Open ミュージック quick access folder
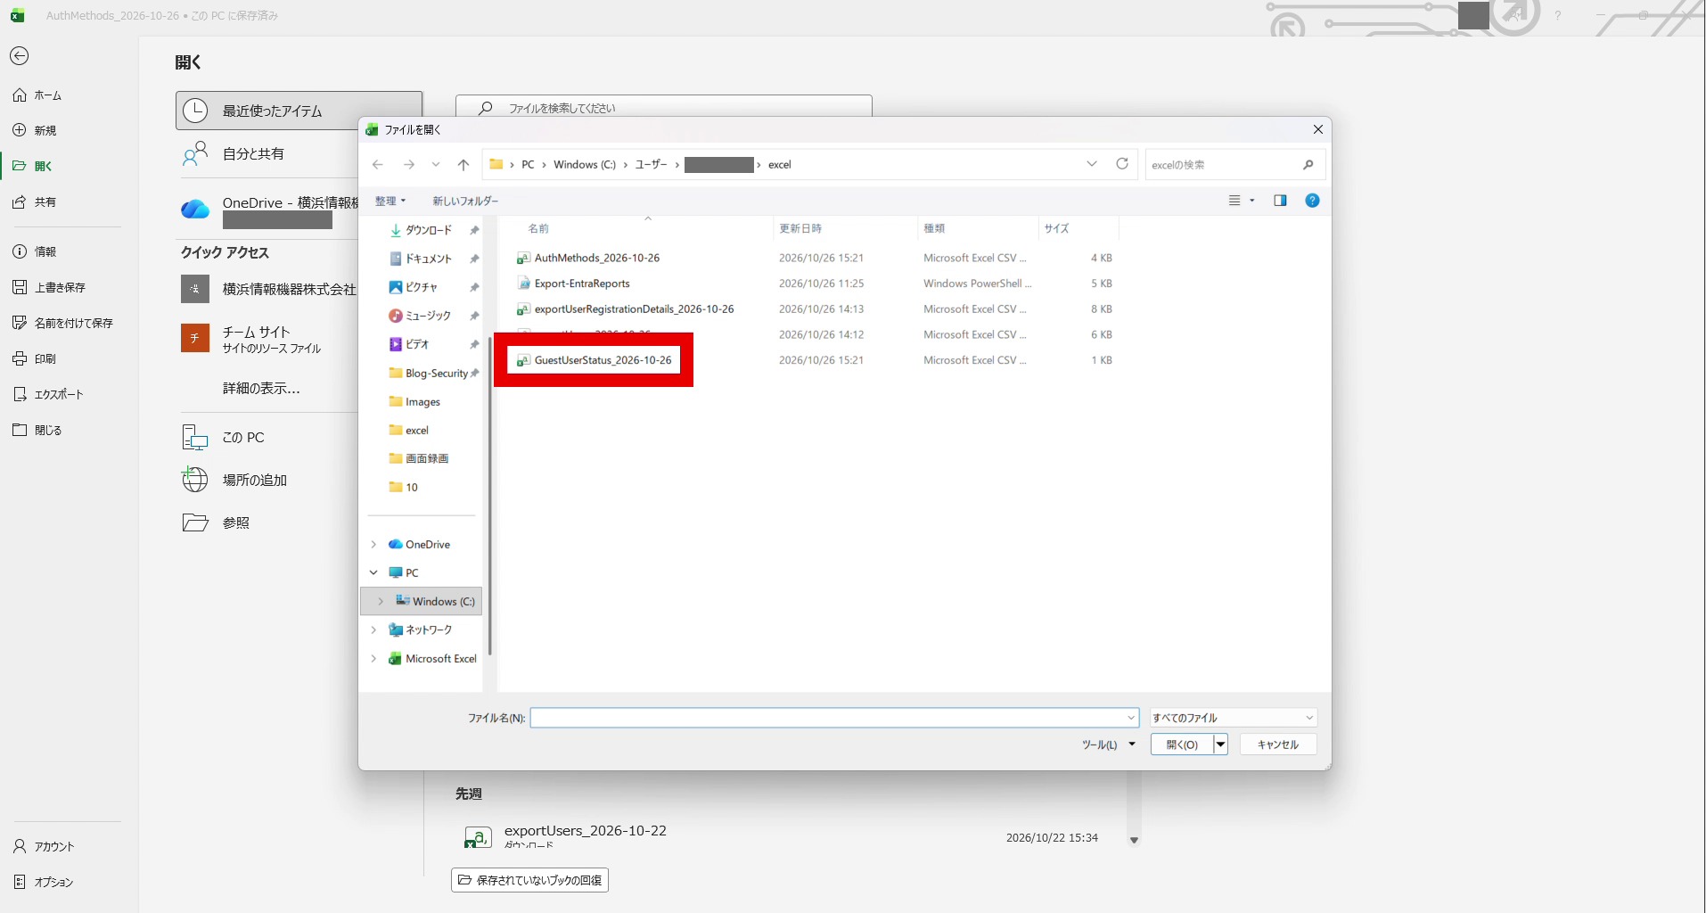The image size is (1706, 913). (429, 316)
